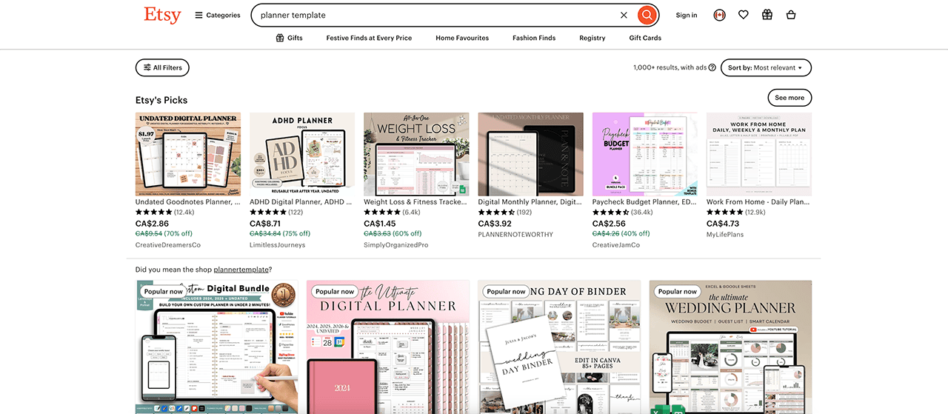
Task: Click LimitlessJourneys shop name
Action: [278, 245]
